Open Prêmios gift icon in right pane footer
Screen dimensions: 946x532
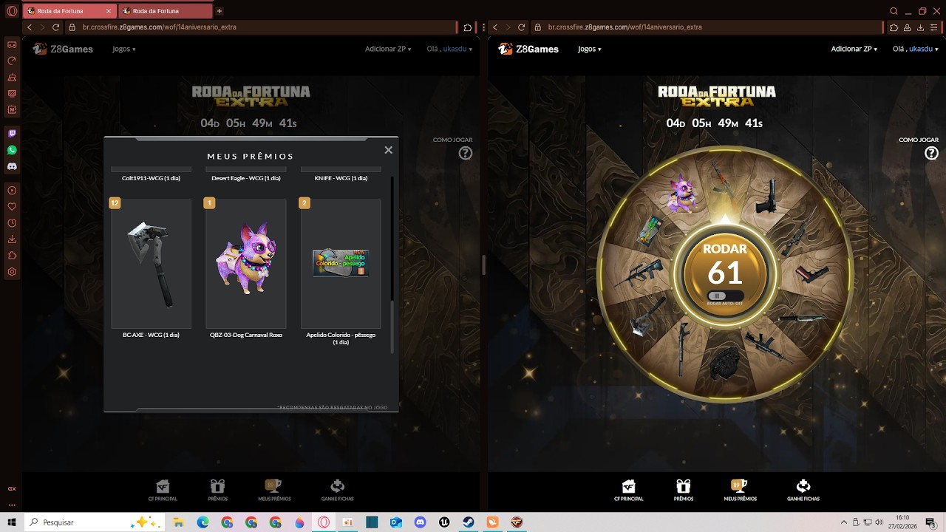point(684,490)
